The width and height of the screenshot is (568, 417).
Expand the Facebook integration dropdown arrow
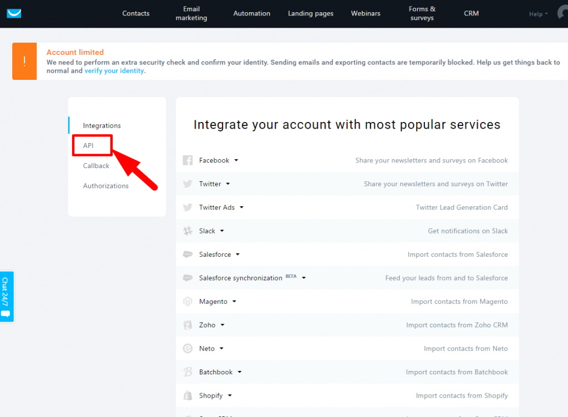[236, 160]
